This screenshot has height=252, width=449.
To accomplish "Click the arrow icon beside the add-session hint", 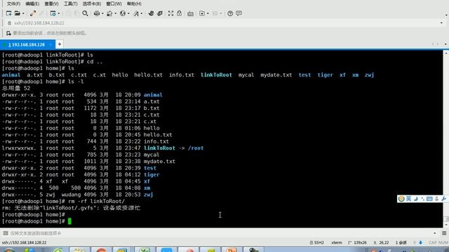I will point(8,33).
